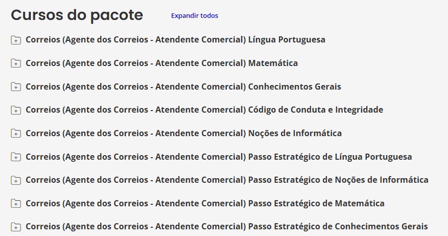448x236 pixels.
Task: Expand Passo Estratégico de Matemática folder icon
Action: [16, 204]
